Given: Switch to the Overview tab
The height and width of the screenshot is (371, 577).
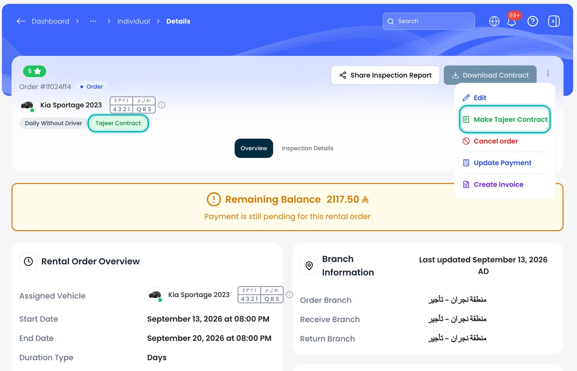Looking at the screenshot, I should coord(254,148).
